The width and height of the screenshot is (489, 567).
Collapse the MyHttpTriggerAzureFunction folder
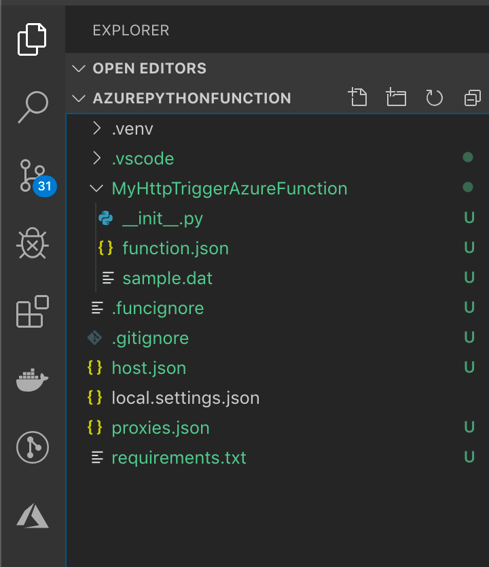click(x=229, y=188)
